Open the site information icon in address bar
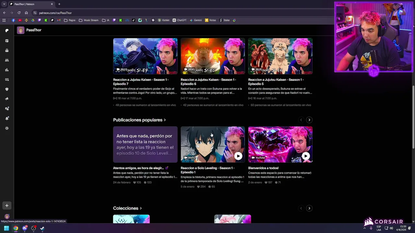415x233 pixels. (35, 13)
